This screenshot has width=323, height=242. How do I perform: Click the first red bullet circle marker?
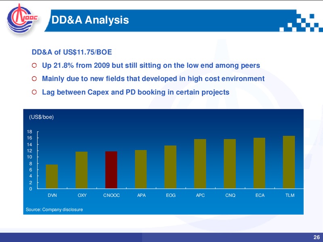[34, 65]
